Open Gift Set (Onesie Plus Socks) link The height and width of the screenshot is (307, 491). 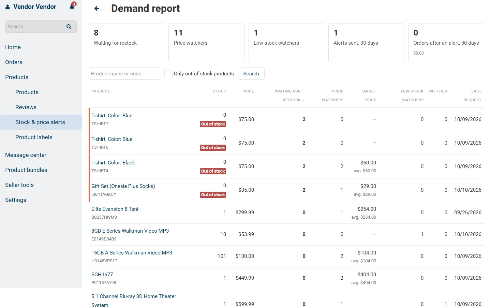coord(123,186)
